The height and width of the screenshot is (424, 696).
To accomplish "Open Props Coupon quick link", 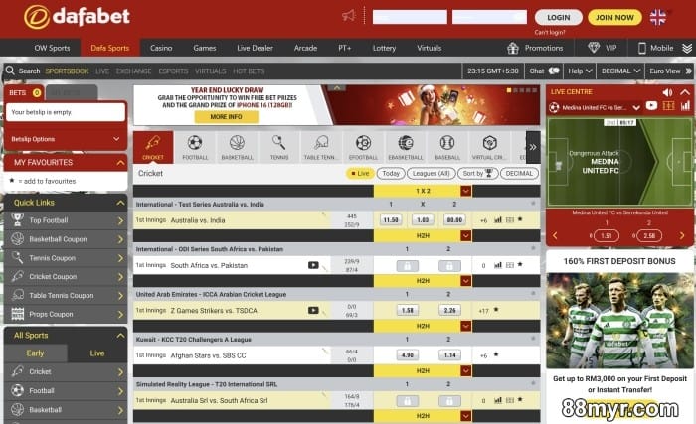I will 66,314.
